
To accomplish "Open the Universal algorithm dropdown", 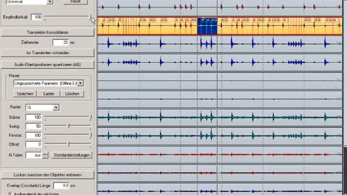I will (50, 2).
